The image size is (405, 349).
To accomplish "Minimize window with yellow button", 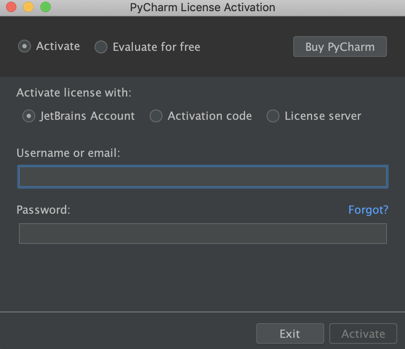I will pos(28,7).
